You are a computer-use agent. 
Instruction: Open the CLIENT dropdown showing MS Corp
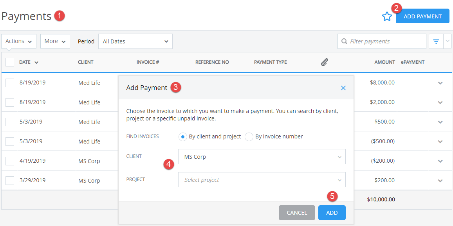pyautogui.click(x=262, y=156)
